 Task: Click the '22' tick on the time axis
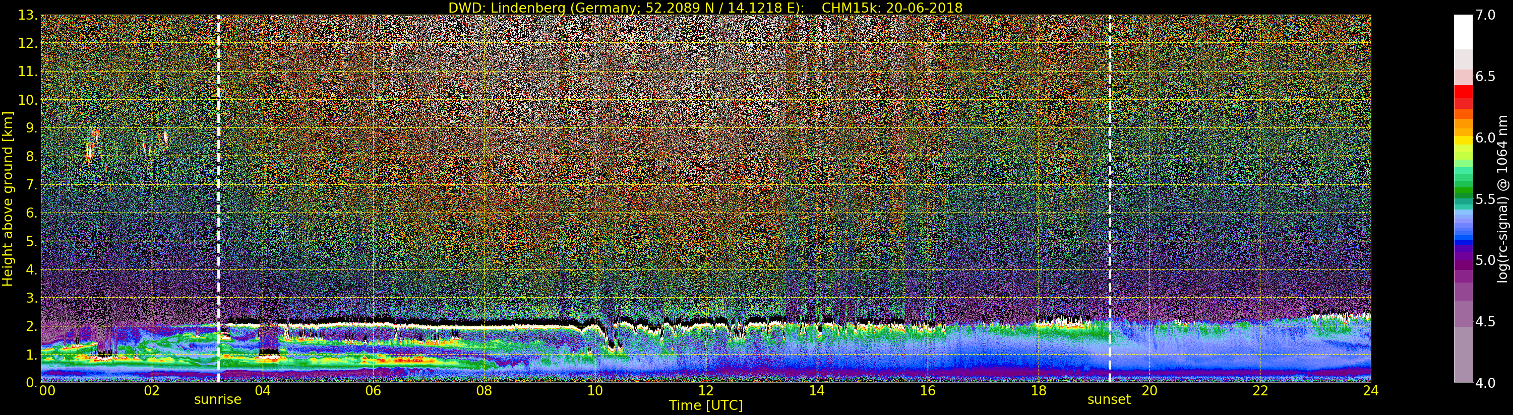pos(1260,390)
